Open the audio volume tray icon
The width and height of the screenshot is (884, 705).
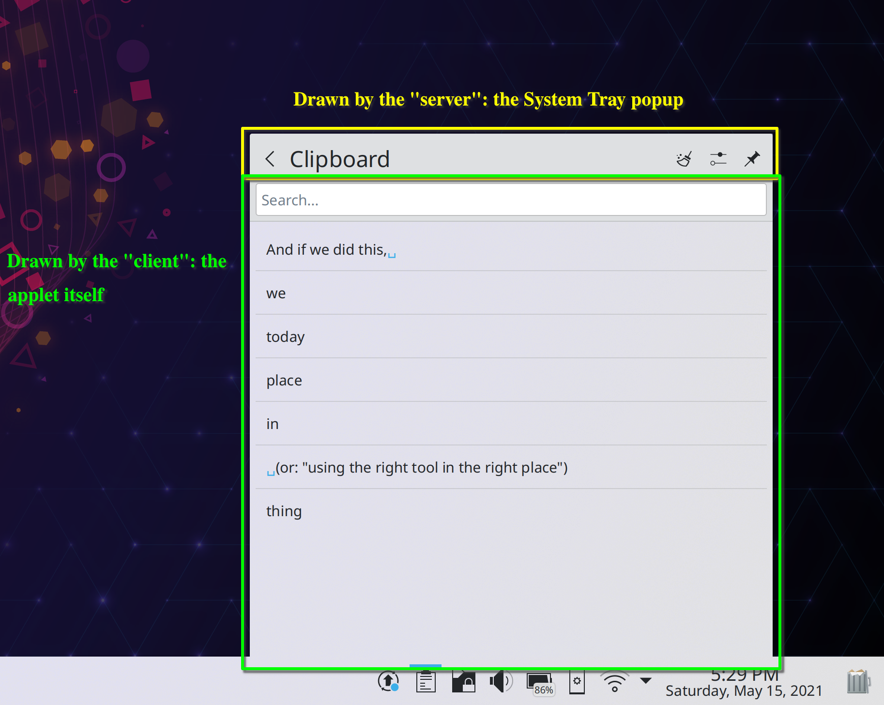coord(501,682)
